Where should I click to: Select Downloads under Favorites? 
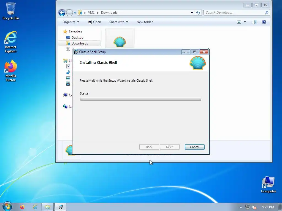80,43
